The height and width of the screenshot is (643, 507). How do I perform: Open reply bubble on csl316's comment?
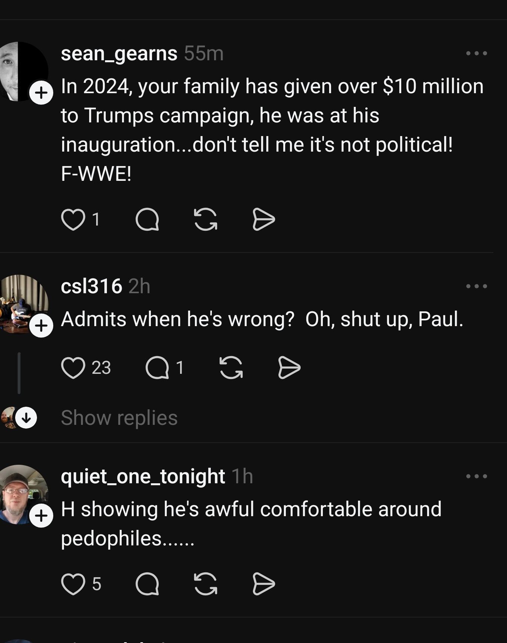(x=157, y=368)
